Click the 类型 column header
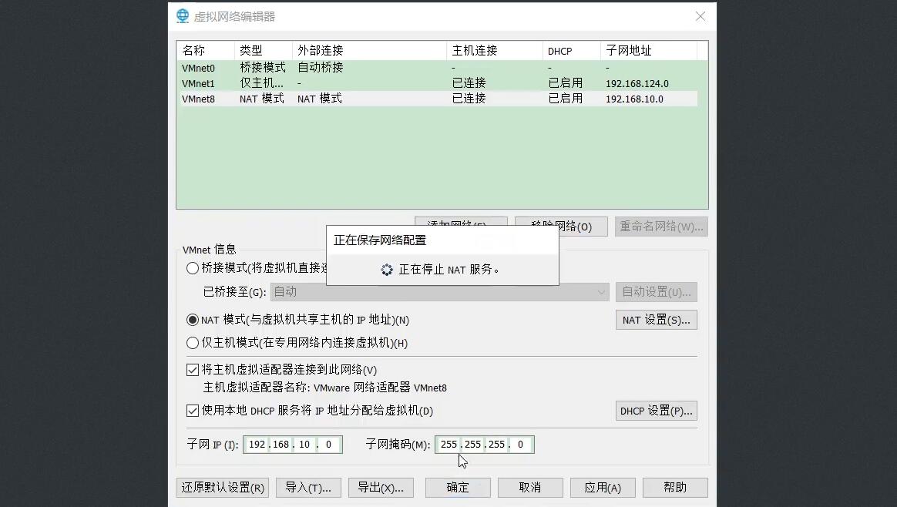Viewport: 897px width, 507px height. (263, 50)
